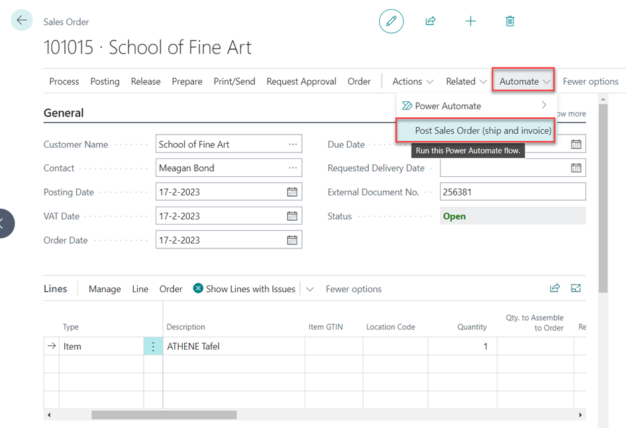Select the arrow marker on Item row

[x=52, y=346]
